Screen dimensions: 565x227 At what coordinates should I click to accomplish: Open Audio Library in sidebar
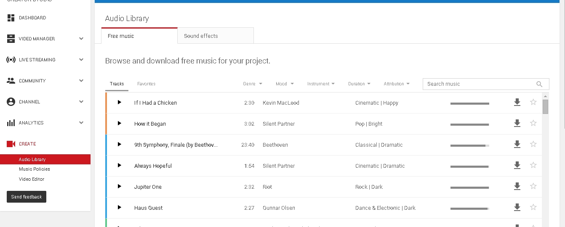coord(45,159)
